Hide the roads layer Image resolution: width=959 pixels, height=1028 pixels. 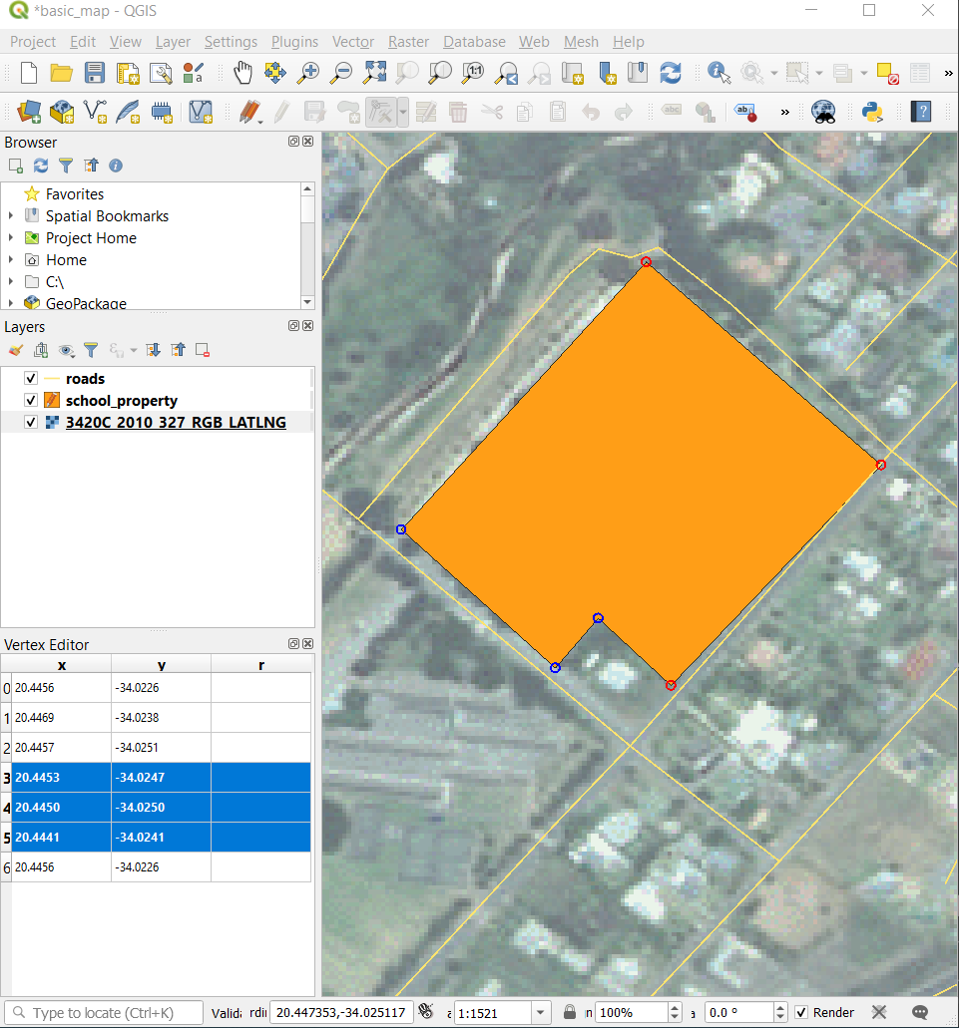[30, 379]
